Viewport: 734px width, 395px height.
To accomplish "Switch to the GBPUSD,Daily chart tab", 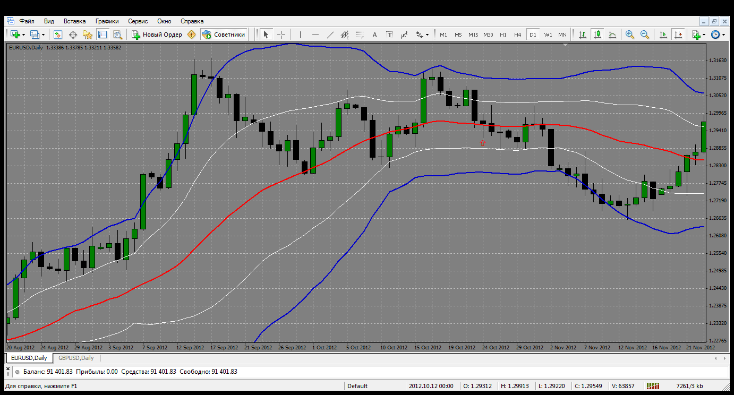I will (76, 358).
